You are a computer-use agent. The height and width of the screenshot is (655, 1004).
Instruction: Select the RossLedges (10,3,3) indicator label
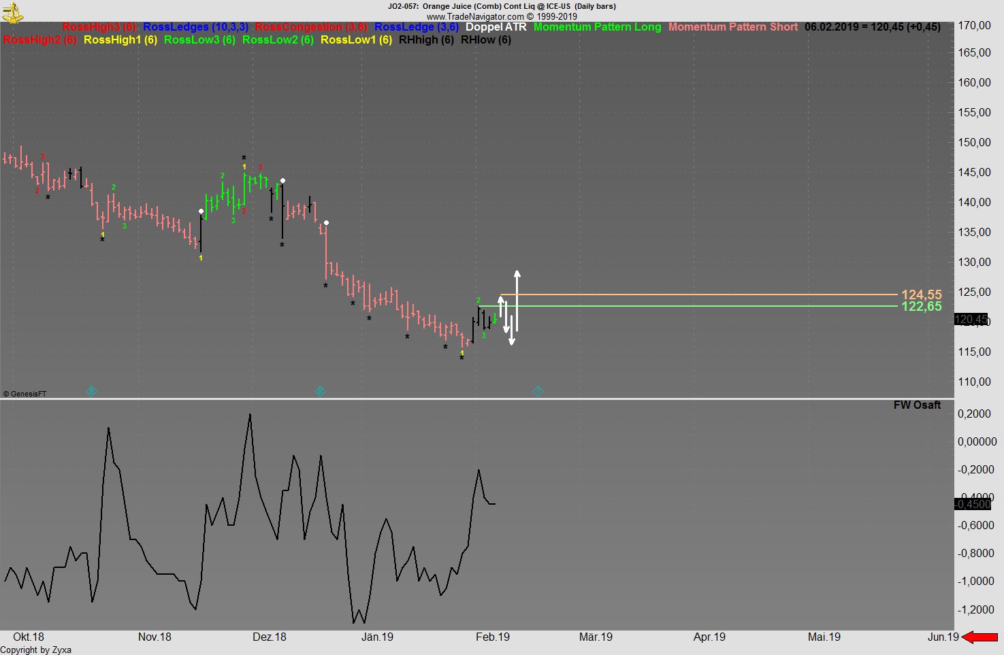pyautogui.click(x=195, y=27)
